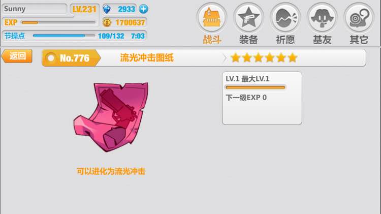Tap the 可以进化为流光冲击 evolve text
The height and width of the screenshot is (214, 381).
(x=111, y=171)
